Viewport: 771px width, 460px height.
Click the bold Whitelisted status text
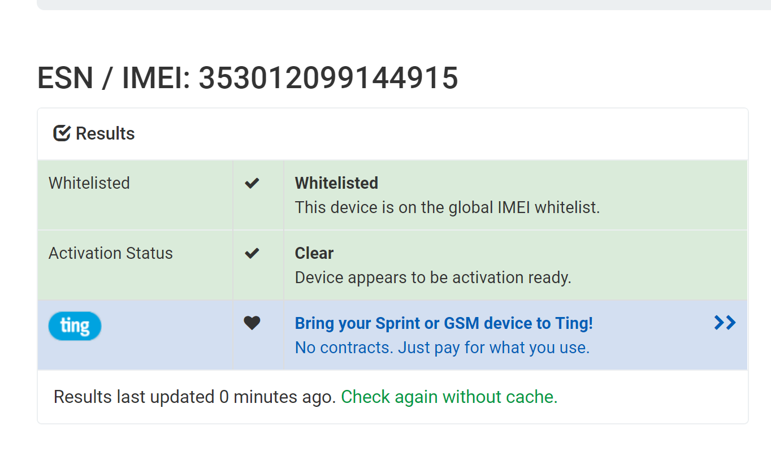[x=336, y=183]
